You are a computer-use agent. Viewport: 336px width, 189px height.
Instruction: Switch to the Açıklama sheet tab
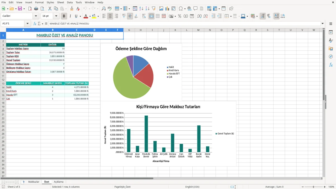pos(59,182)
